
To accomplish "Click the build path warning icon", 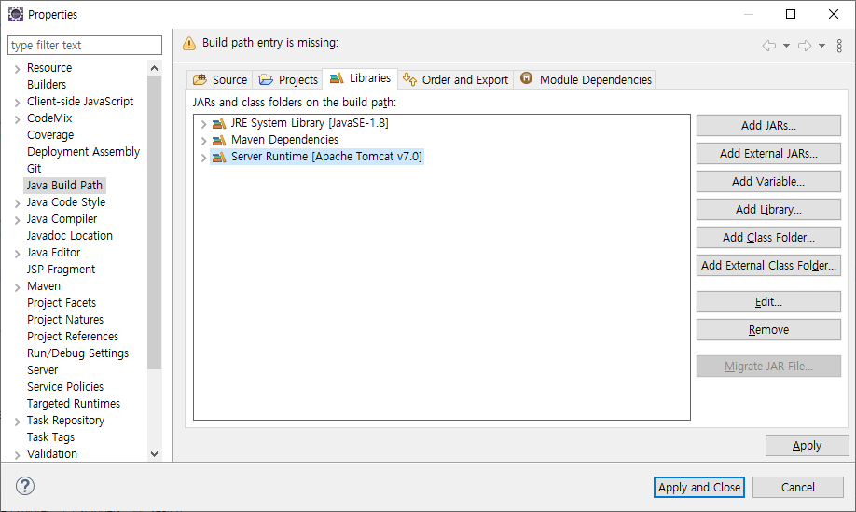I will point(189,43).
